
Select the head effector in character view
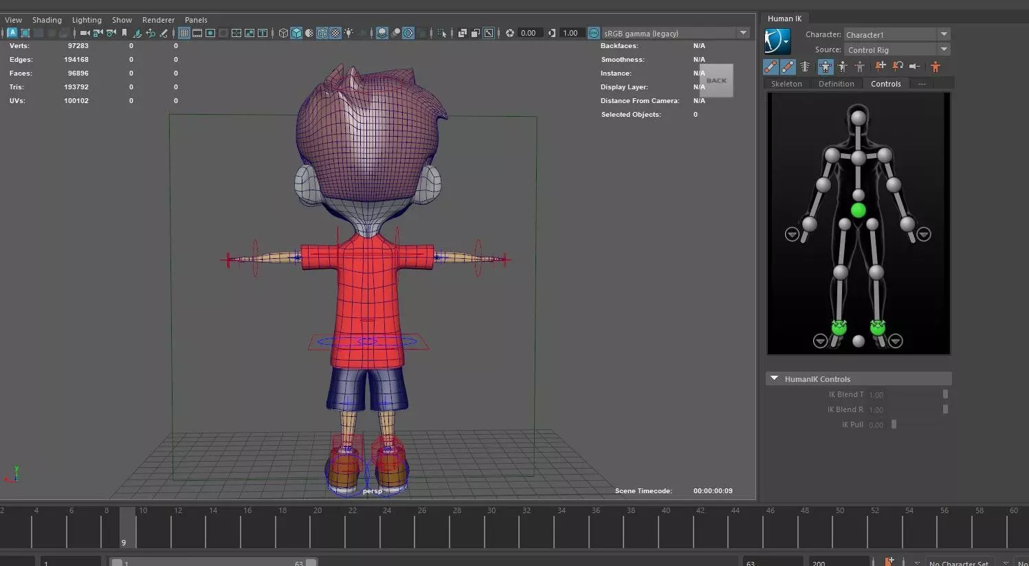(858, 118)
